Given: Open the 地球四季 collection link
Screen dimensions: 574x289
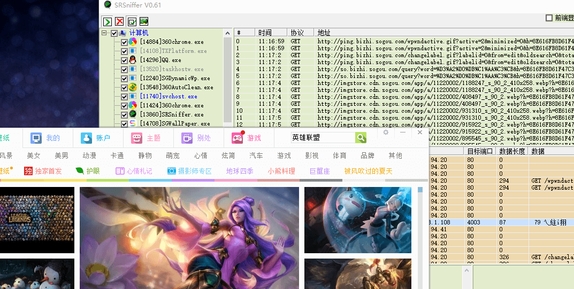Looking at the screenshot, I should (240, 171).
